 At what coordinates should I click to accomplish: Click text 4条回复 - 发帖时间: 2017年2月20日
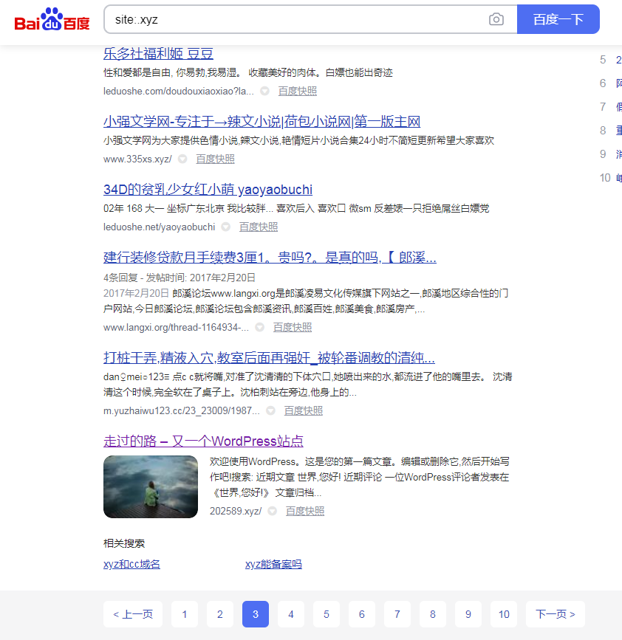pyautogui.click(x=180, y=278)
